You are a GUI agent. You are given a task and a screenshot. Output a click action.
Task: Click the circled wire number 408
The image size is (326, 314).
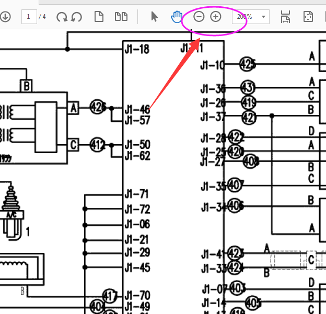pos(251,161)
